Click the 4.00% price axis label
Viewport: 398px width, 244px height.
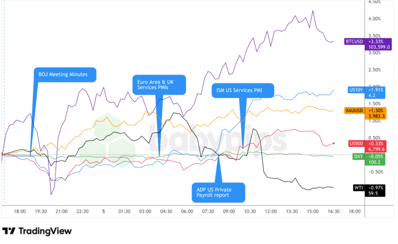[375, 19]
